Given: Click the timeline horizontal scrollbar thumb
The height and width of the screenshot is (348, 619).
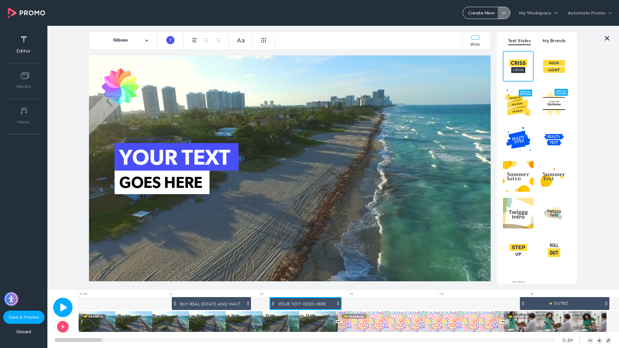Looking at the screenshot, I should pos(78,340).
